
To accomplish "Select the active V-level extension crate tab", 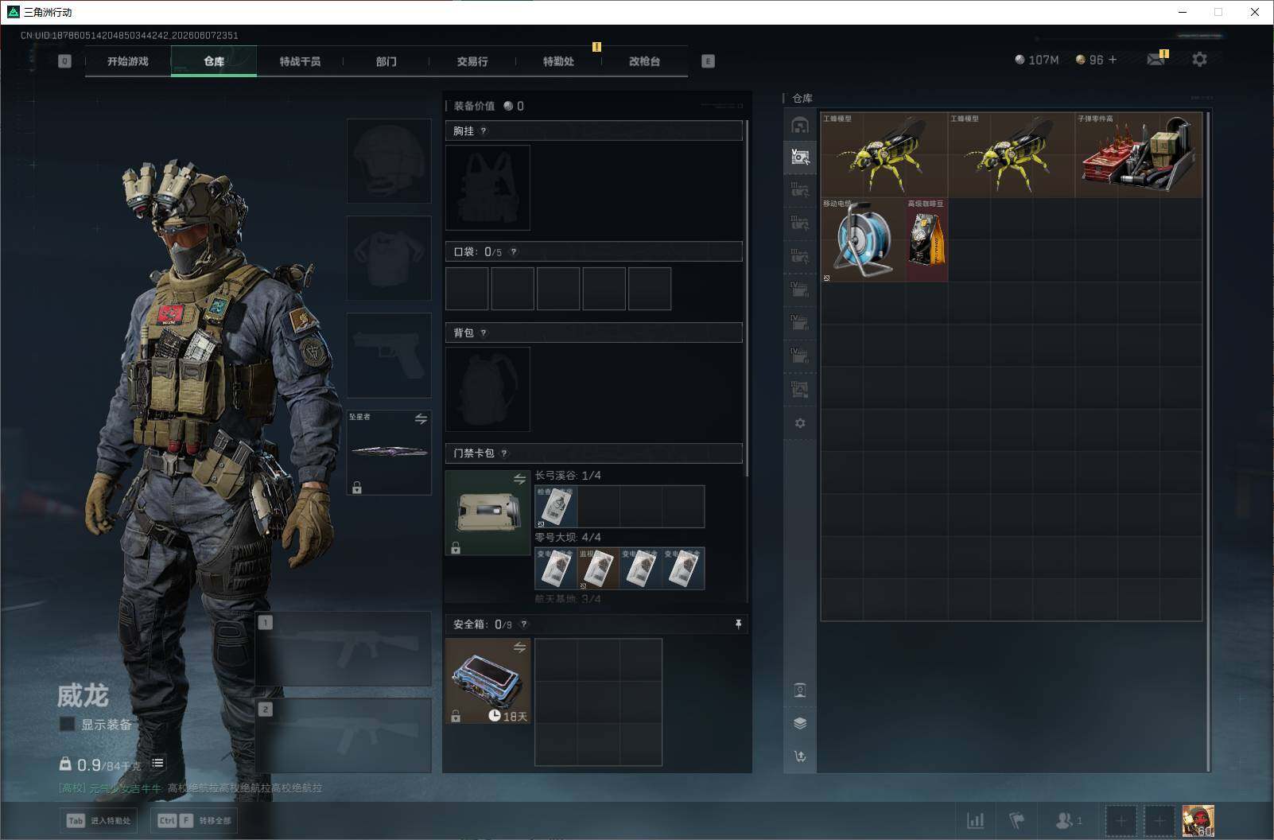I will click(800, 157).
